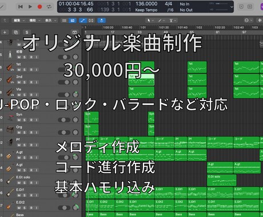Select the E.Gt solo region
This screenshot has height=217, width=263.
[222, 180]
